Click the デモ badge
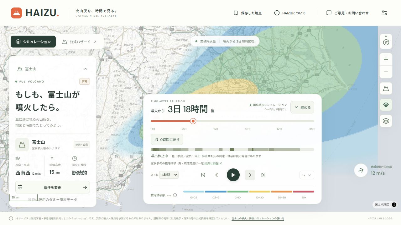 coord(85,82)
